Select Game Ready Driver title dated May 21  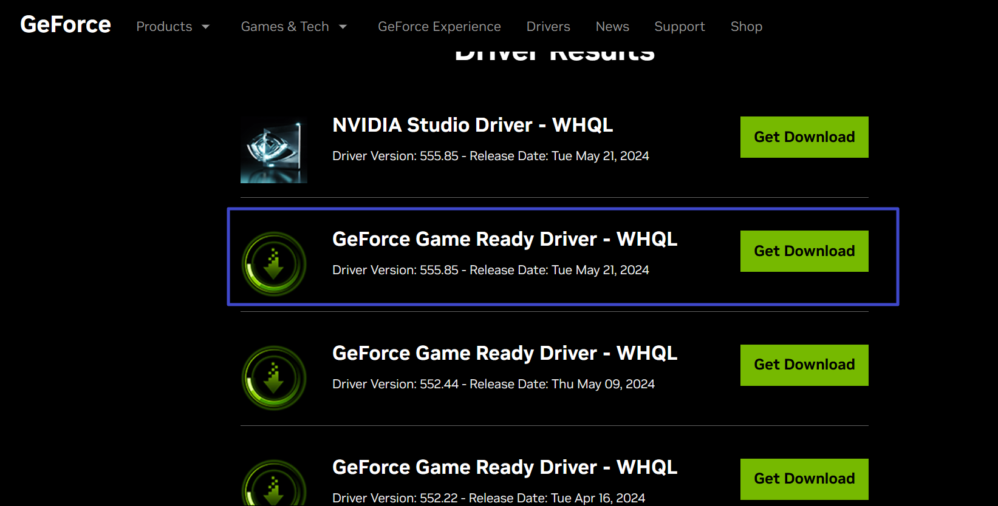(504, 239)
